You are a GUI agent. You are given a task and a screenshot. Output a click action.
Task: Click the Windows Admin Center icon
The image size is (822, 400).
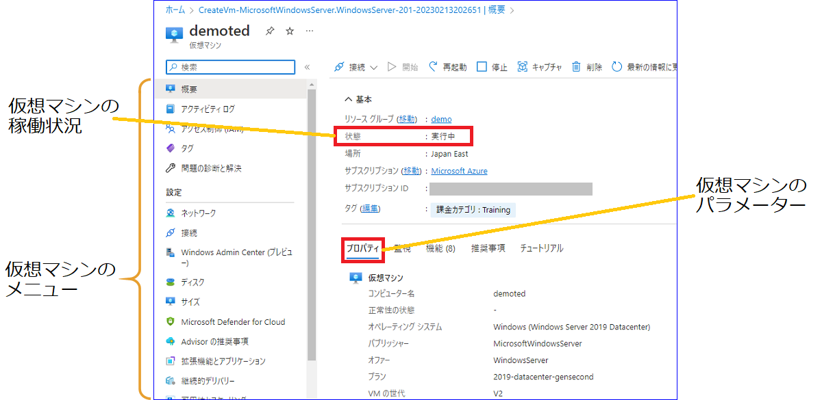pos(171,252)
